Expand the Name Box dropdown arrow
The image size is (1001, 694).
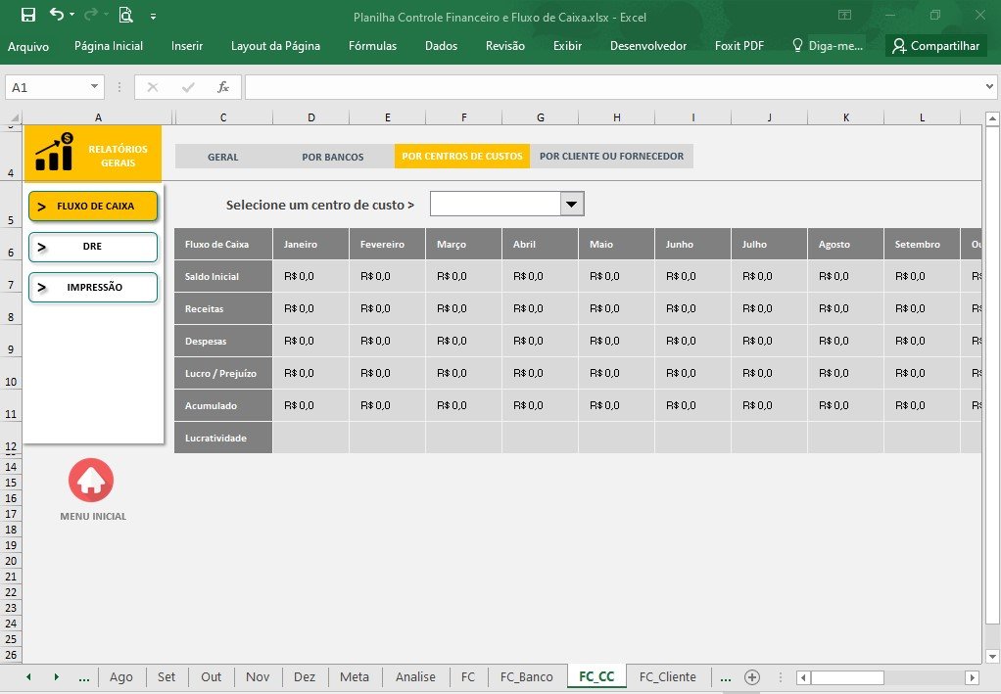point(94,87)
